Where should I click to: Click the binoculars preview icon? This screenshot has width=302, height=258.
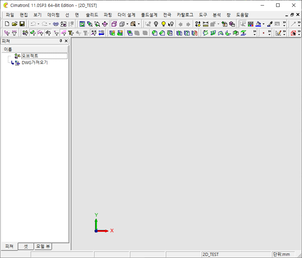pyautogui.click(x=56, y=24)
